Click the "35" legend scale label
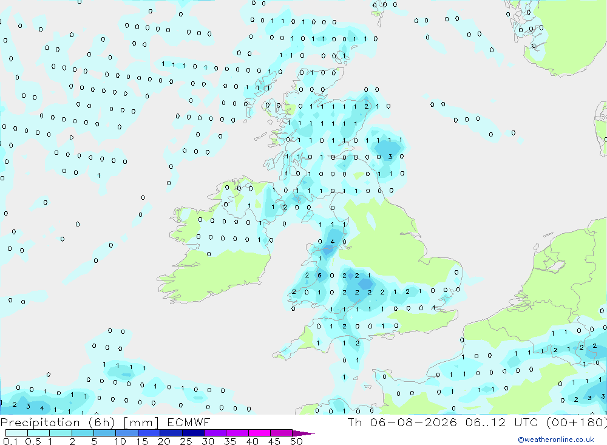Screen dimensions: 607x445 230,441
